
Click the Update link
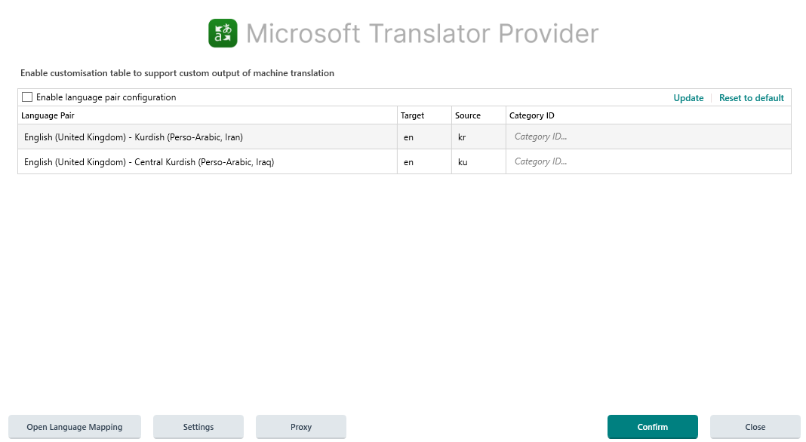pos(688,97)
